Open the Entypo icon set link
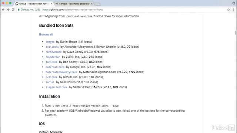Viewport: 237px width, 133px height. [x=50, y=42]
